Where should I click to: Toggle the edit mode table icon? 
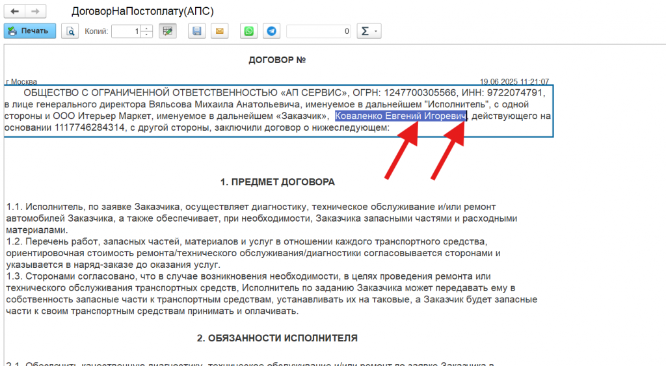(168, 31)
